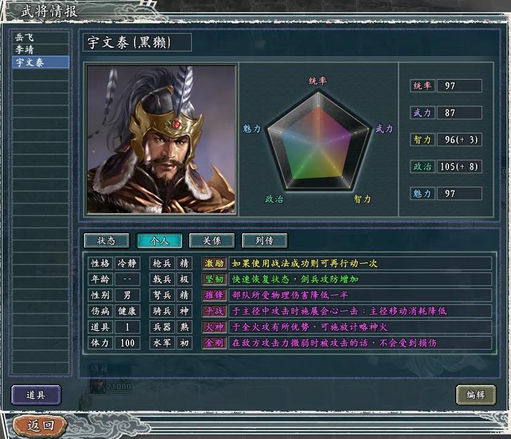Click the 道具 items button

click(36, 395)
